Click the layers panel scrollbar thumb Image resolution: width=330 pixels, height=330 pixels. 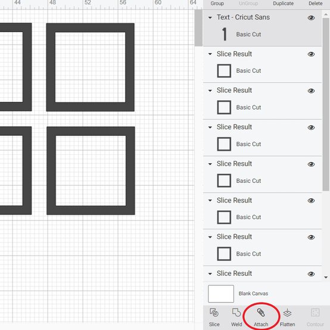[x=326, y=104]
